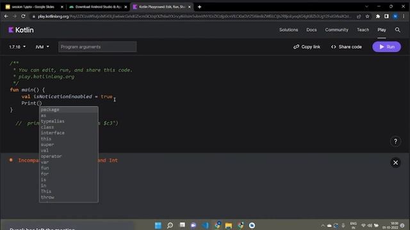This screenshot has width=410, height=230.
Task: Open browser extensions puzzle icon
Action: (x=378, y=17)
